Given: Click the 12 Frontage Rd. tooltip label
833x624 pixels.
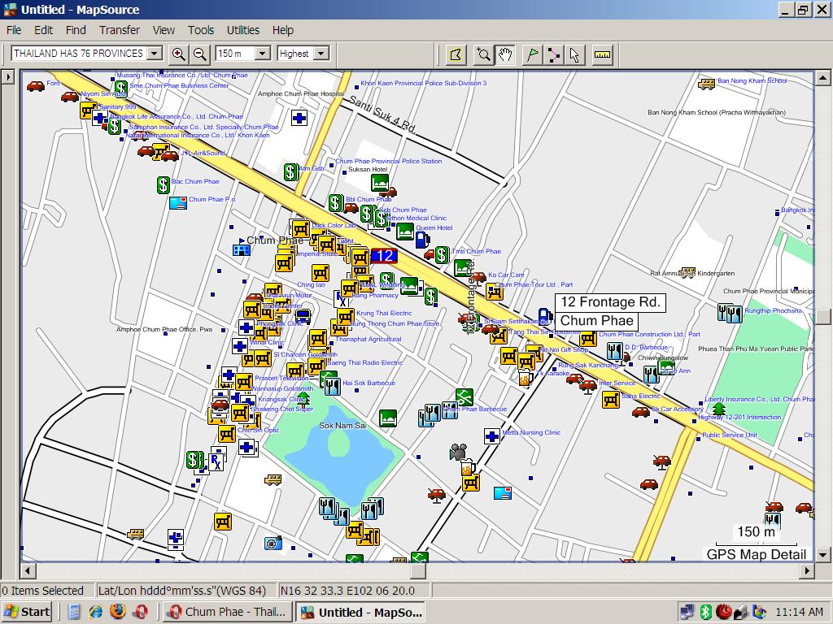Looking at the screenshot, I should coord(610,302).
